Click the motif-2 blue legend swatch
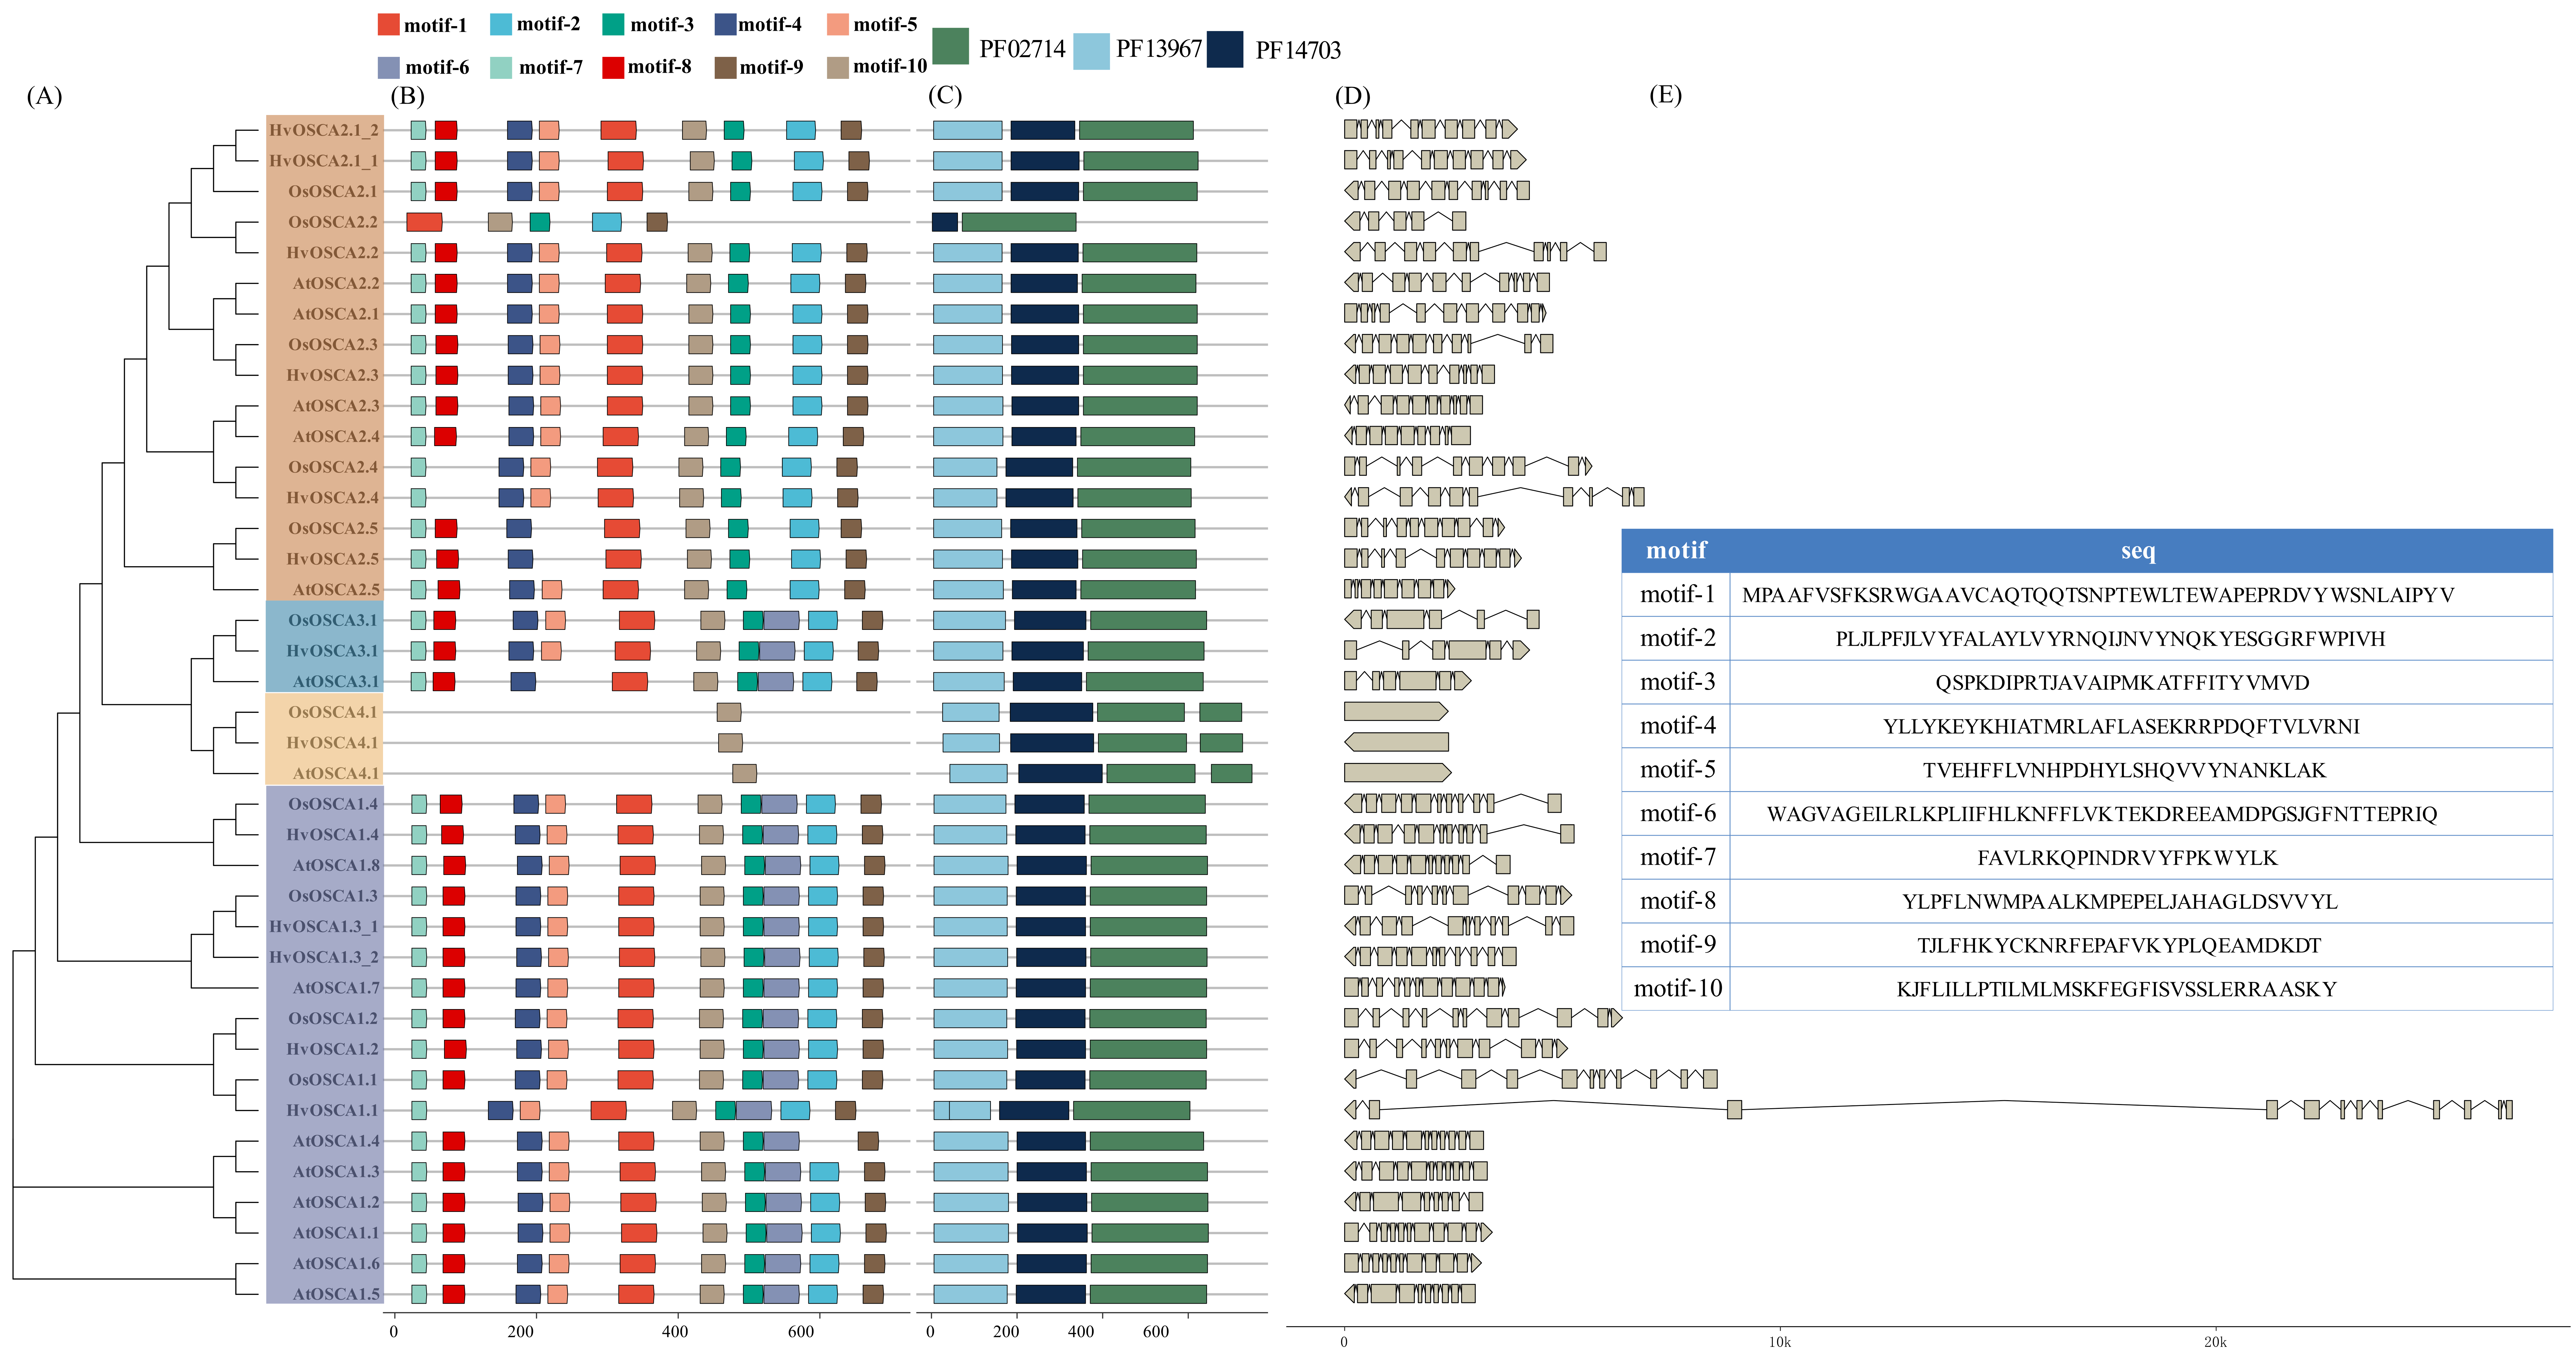2576x1355 pixels. (501, 24)
